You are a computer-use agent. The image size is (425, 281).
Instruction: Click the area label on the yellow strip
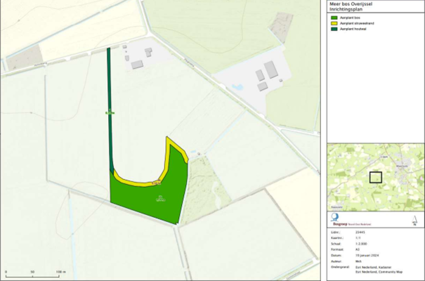coord(157,183)
